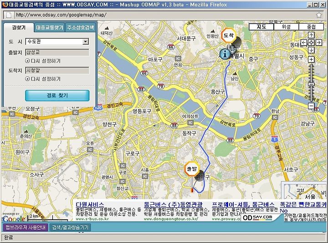This screenshot has height=243, width=328.
Task: Switch to 주소상호검색 tab
Action: [x=81, y=28]
